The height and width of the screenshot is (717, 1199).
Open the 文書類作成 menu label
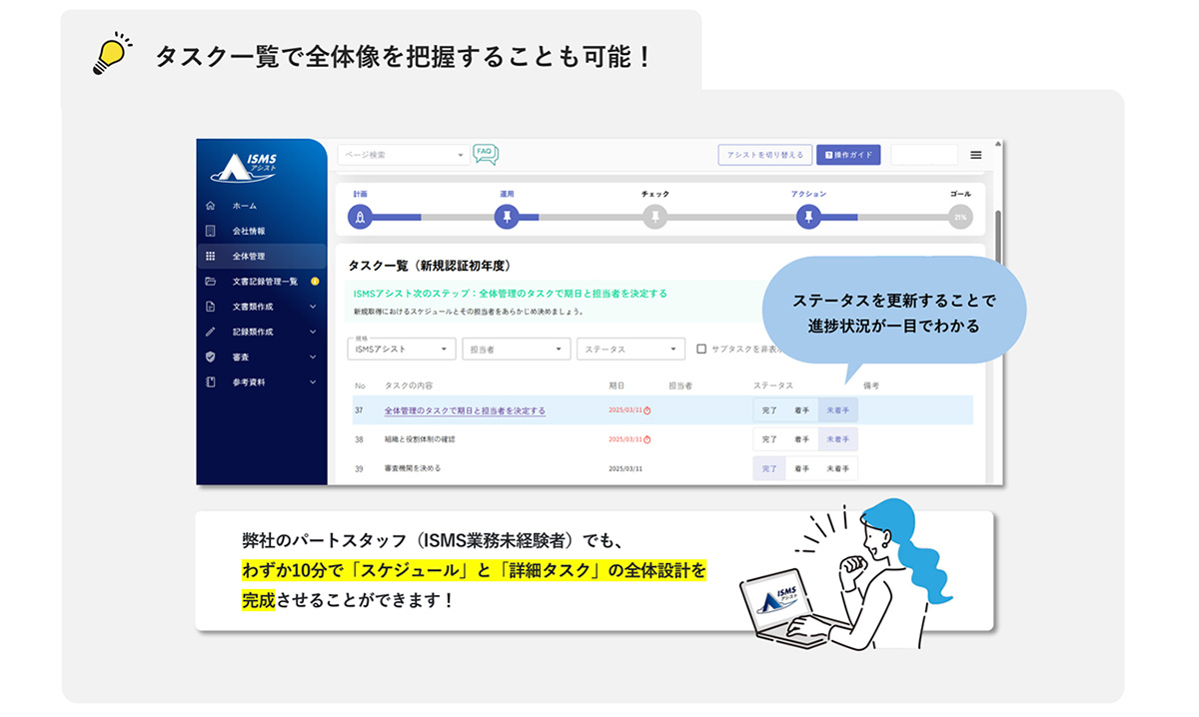click(x=253, y=307)
